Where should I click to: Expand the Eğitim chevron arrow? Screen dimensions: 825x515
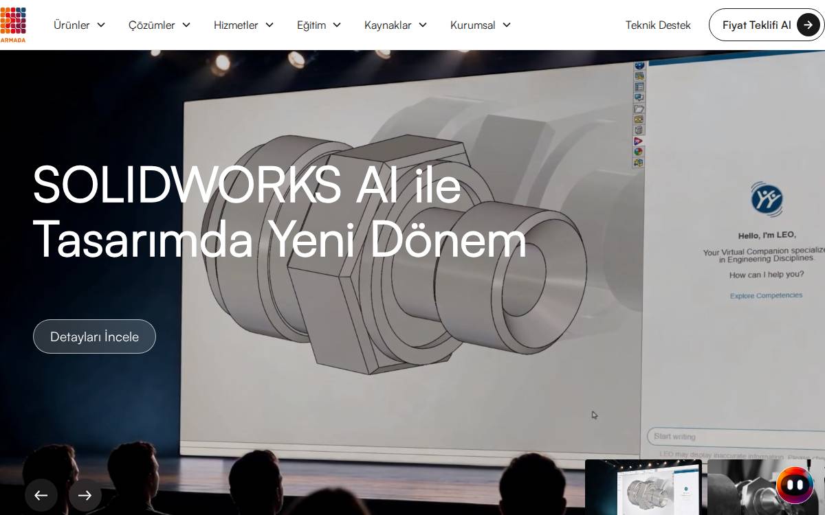tap(337, 25)
